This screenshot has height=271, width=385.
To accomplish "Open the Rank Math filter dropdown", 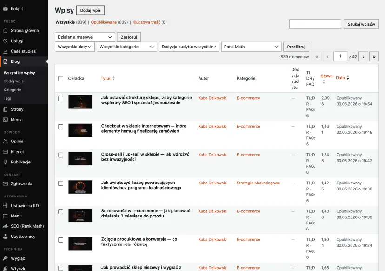I will tap(252, 47).
